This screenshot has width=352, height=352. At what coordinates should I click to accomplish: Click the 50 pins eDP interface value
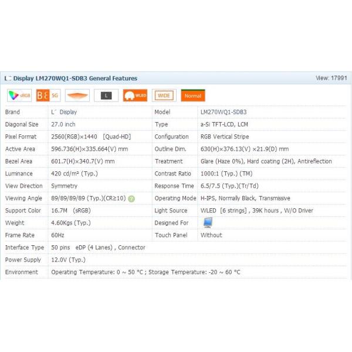pos(98,248)
